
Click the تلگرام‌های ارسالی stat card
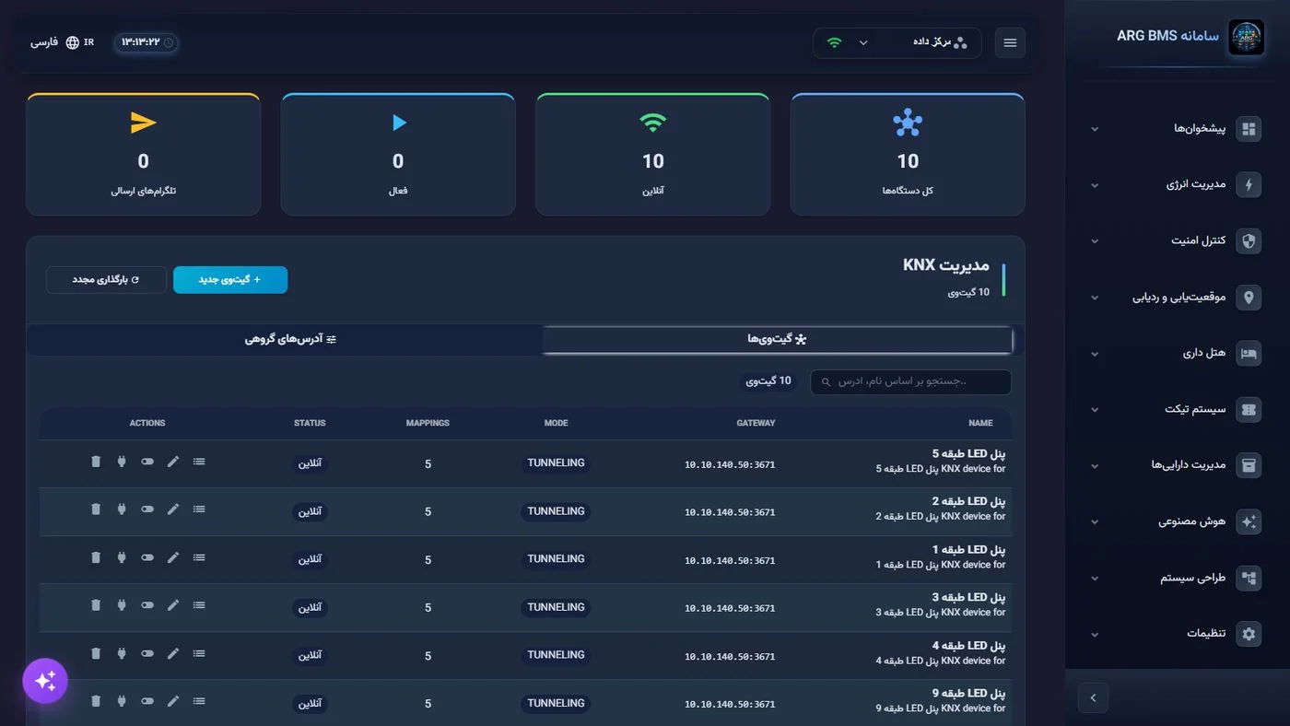[143, 155]
